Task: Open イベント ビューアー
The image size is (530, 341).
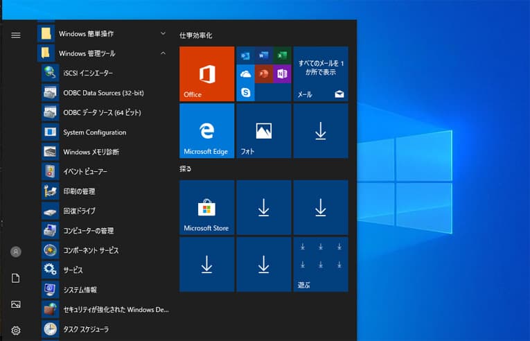Action: (x=85, y=171)
